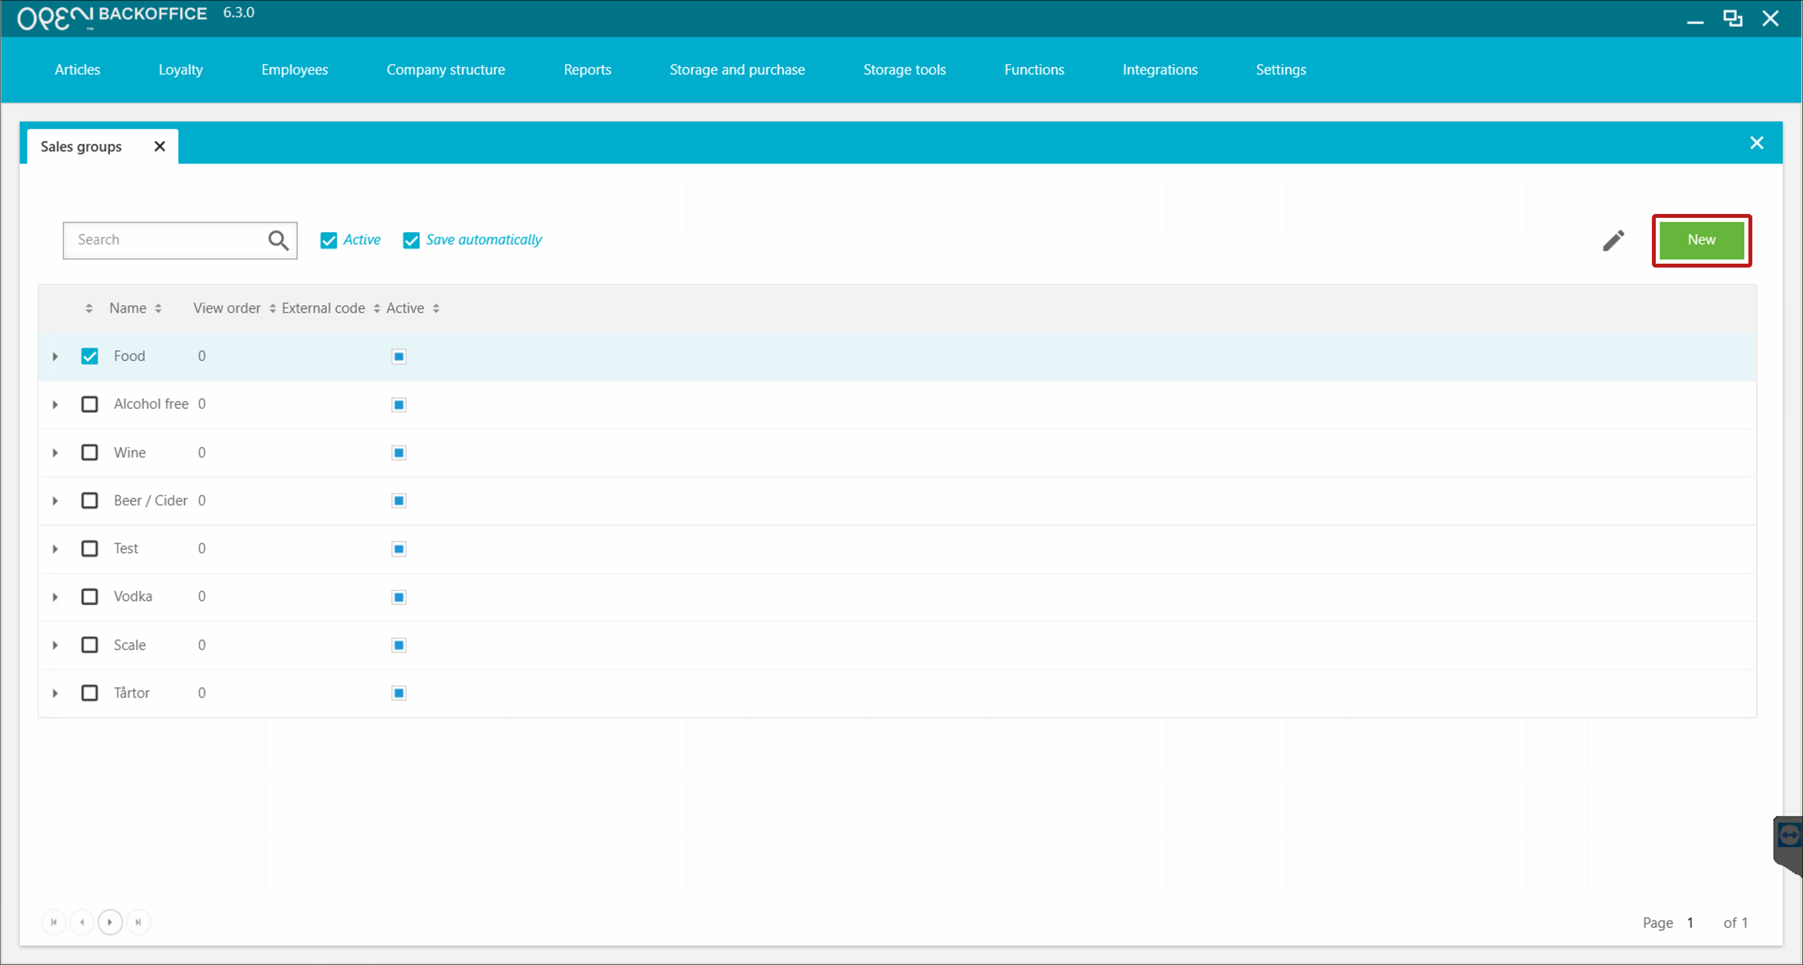1803x965 pixels.
Task: Open the Integrations menu
Action: coord(1160,69)
